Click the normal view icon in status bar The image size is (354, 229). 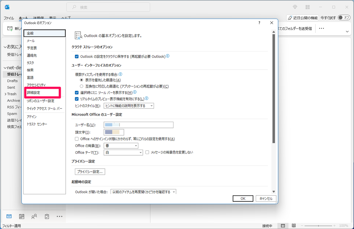click(x=283, y=226)
